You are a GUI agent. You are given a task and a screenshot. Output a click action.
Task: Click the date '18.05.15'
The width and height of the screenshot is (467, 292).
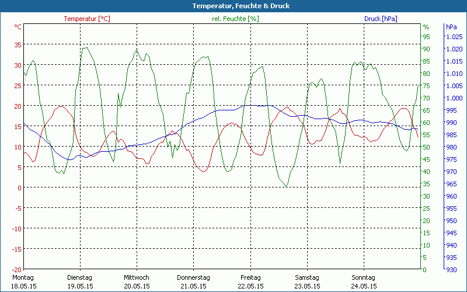(24, 286)
